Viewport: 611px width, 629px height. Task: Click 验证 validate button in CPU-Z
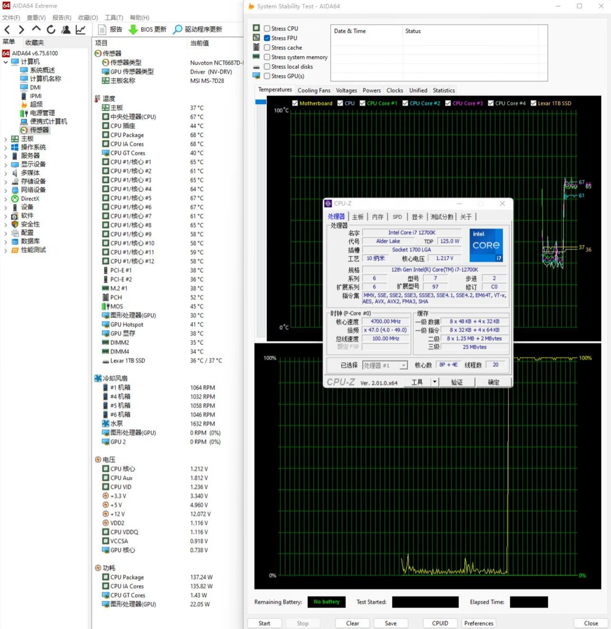tap(457, 382)
